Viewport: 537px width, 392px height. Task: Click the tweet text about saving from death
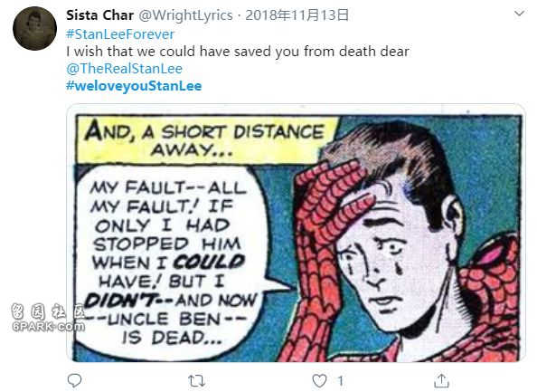point(238,52)
